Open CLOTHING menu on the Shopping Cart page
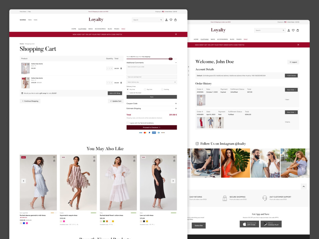 [x=82, y=29]
